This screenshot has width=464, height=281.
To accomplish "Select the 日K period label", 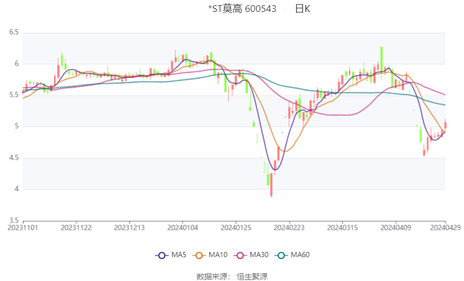I will click(302, 9).
